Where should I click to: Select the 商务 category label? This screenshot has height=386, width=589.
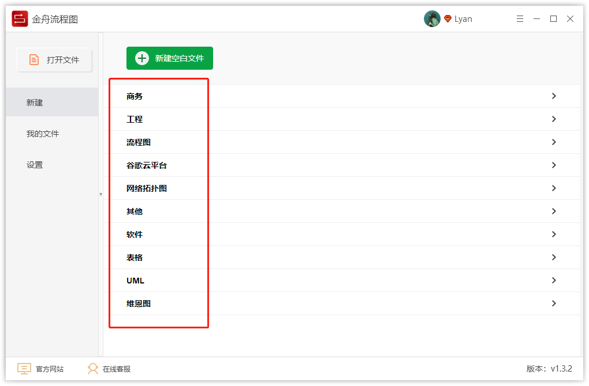[135, 96]
